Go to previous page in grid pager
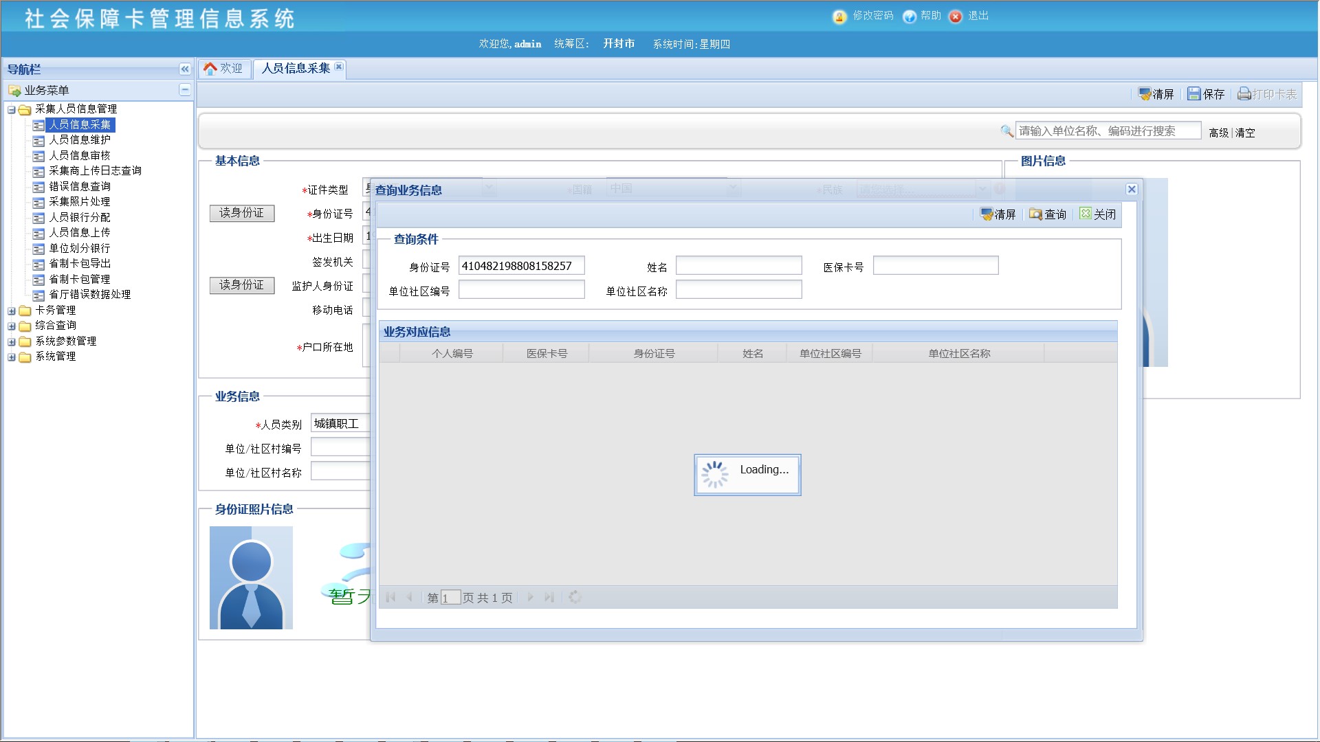Screen dimensions: 1320x742 pos(410,598)
